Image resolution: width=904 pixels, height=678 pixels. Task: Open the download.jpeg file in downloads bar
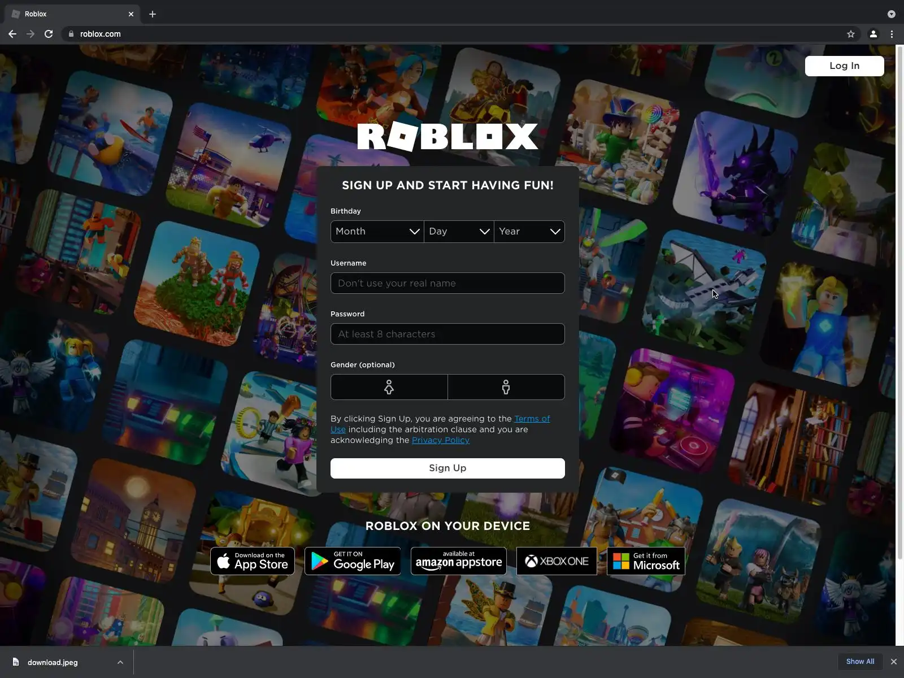pyautogui.click(x=53, y=662)
